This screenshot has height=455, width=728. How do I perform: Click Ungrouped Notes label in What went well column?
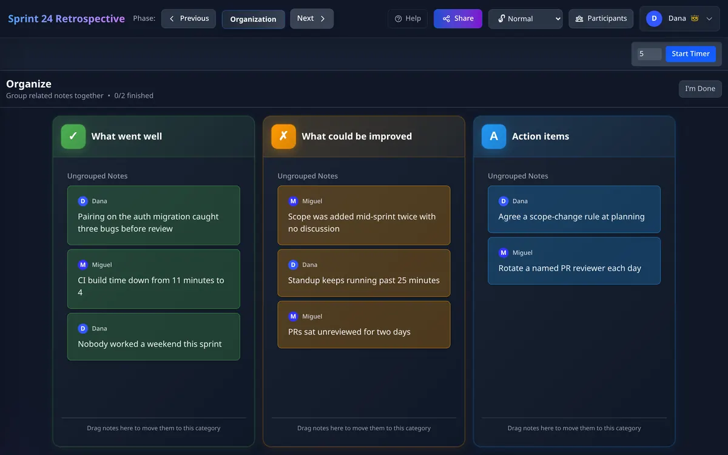coord(98,176)
